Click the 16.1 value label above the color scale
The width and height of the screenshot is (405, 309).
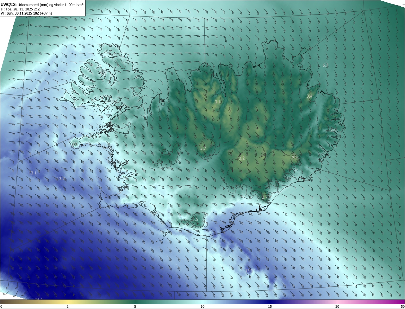point(39,299)
